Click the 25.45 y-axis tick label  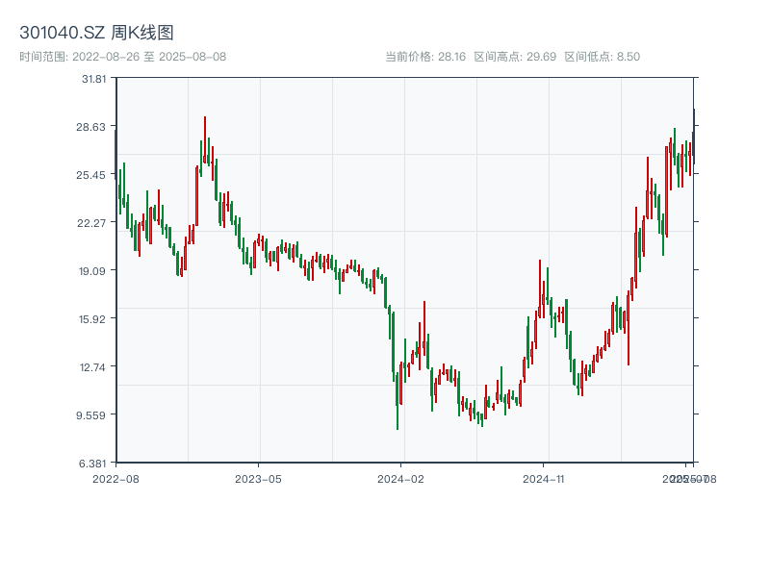(94, 175)
